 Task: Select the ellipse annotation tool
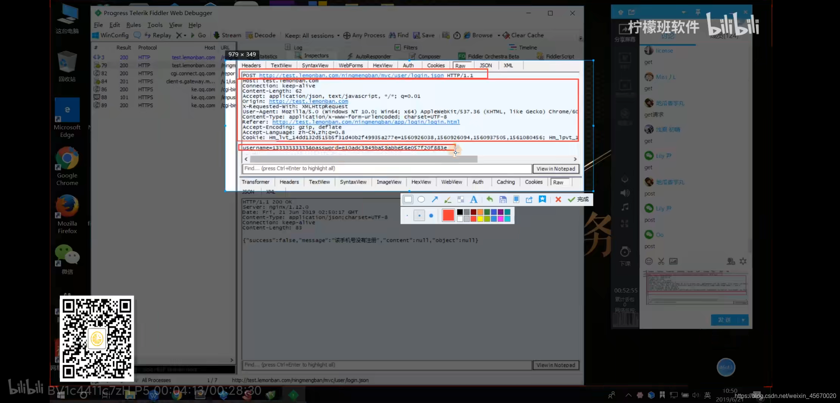pyautogui.click(x=421, y=200)
